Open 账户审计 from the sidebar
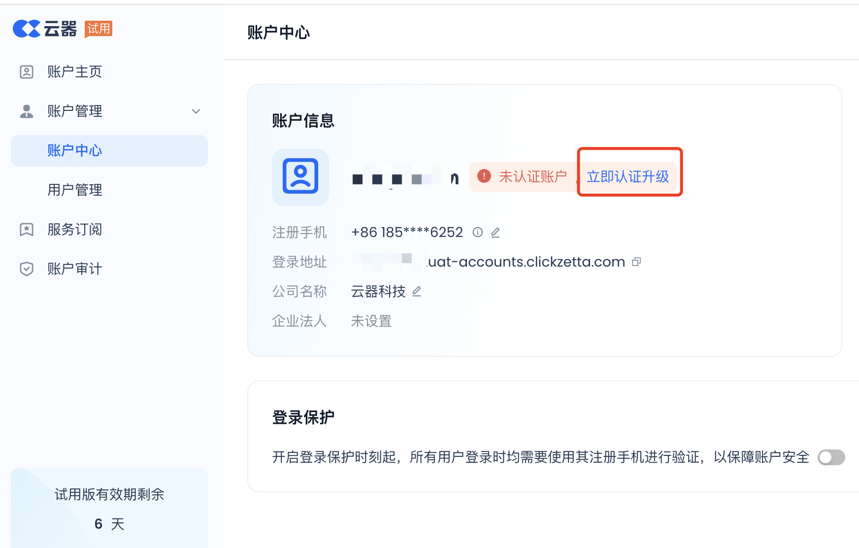Screen dimensions: 859x548 74,269
